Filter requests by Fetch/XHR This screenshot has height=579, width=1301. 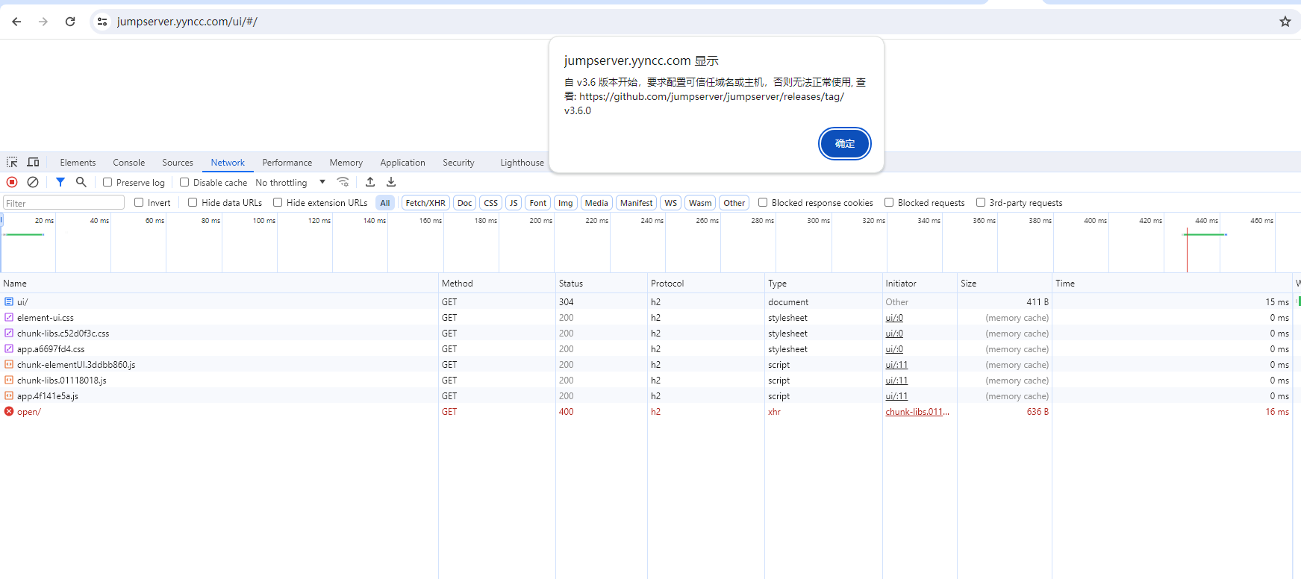(425, 202)
